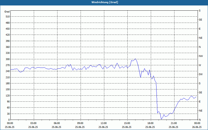This screenshot has width=208, height=130.
Task: Select the 150 y-axis value
Action: pyautogui.click(x=8, y=89)
